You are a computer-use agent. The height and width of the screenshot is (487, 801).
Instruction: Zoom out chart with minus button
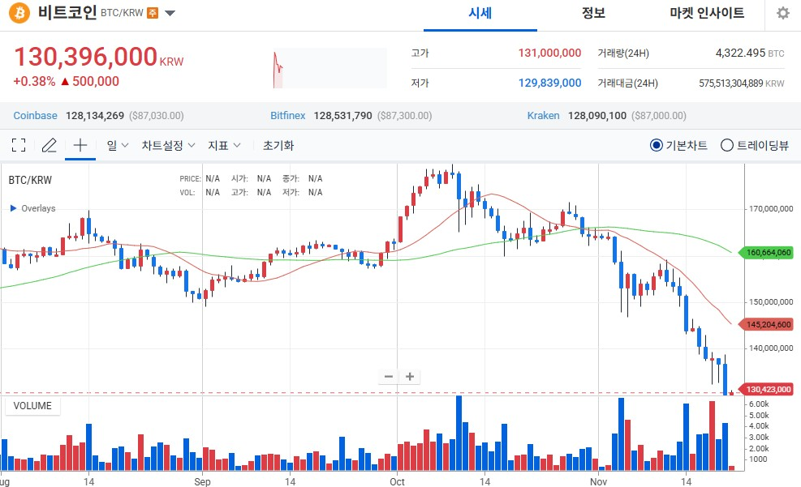[x=389, y=377]
